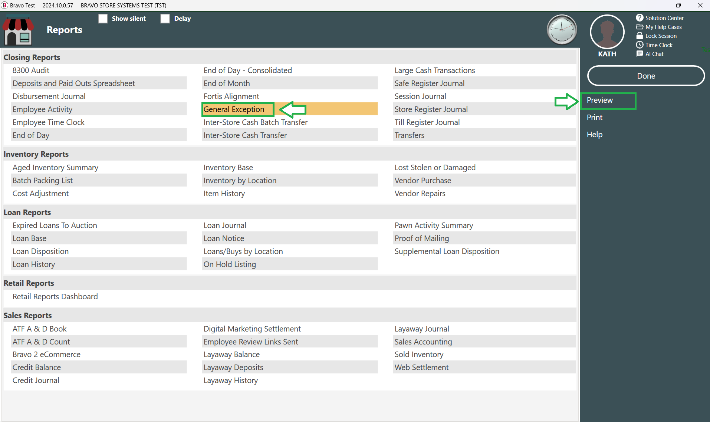Screen dimensions: 710x422
Task: Choose Preview in the side menu
Action: (599, 100)
